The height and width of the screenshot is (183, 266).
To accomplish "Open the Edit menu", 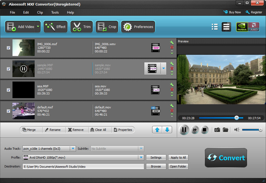I will pyautogui.click(x=26, y=12).
